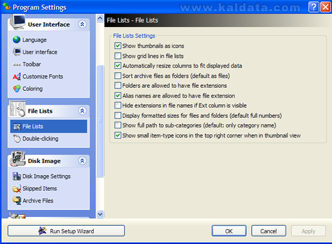Screen dimensions: 332x244
Task: Click sidebar scrollbar down arrow
Action: click(100, 214)
